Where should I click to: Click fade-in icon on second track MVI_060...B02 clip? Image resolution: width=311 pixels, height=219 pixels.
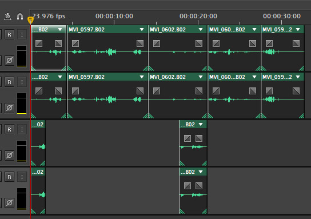(x=216, y=91)
